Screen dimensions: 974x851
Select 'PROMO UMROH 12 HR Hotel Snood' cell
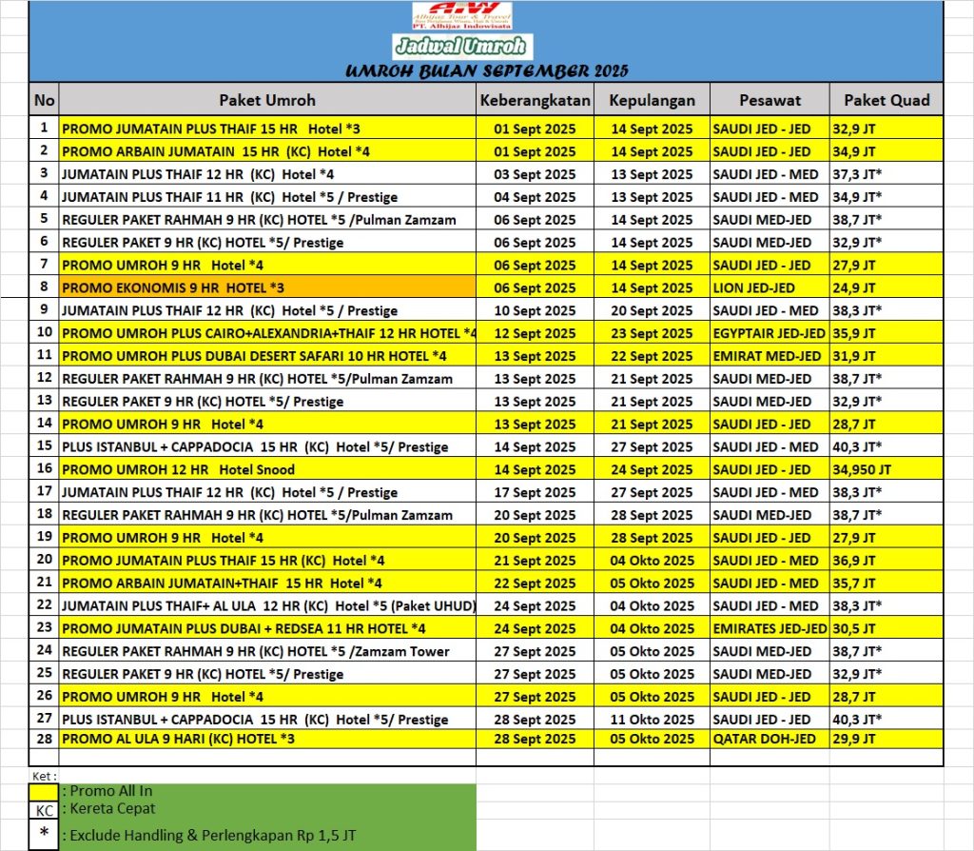click(267, 469)
